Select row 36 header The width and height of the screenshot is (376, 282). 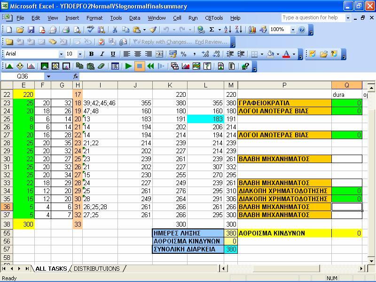click(x=7, y=207)
